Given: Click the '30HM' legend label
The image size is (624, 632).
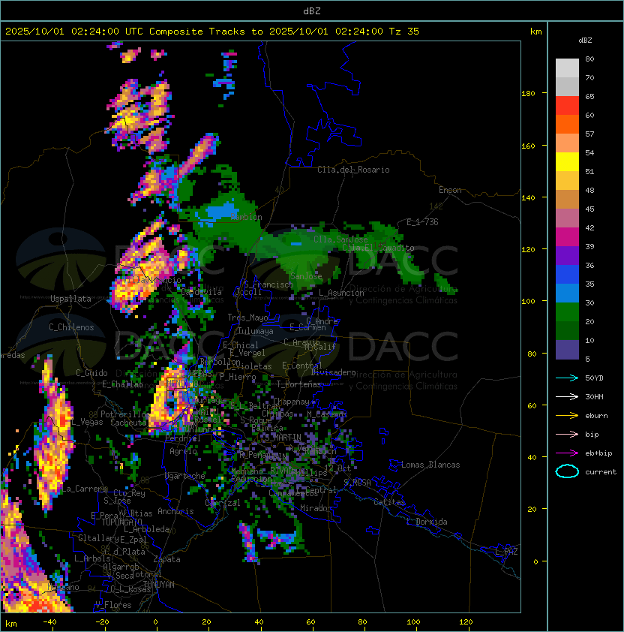Looking at the screenshot, I should click(x=594, y=397).
